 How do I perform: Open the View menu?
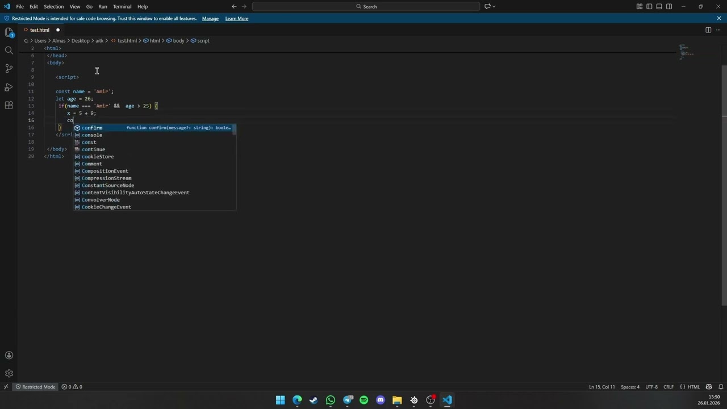coord(74,6)
